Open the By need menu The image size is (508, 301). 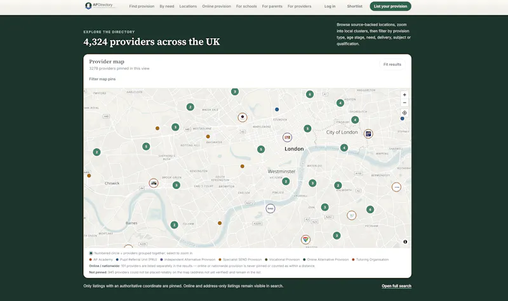166,6
